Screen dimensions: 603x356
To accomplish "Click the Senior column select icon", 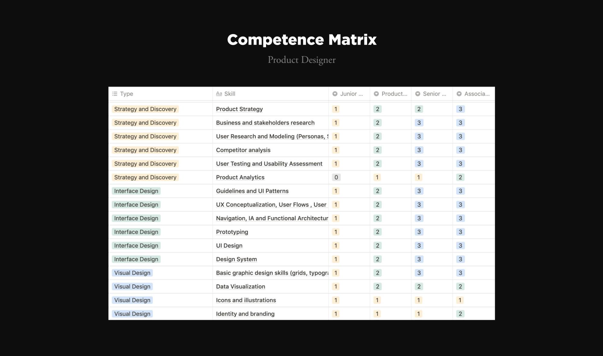I will pyautogui.click(x=418, y=94).
